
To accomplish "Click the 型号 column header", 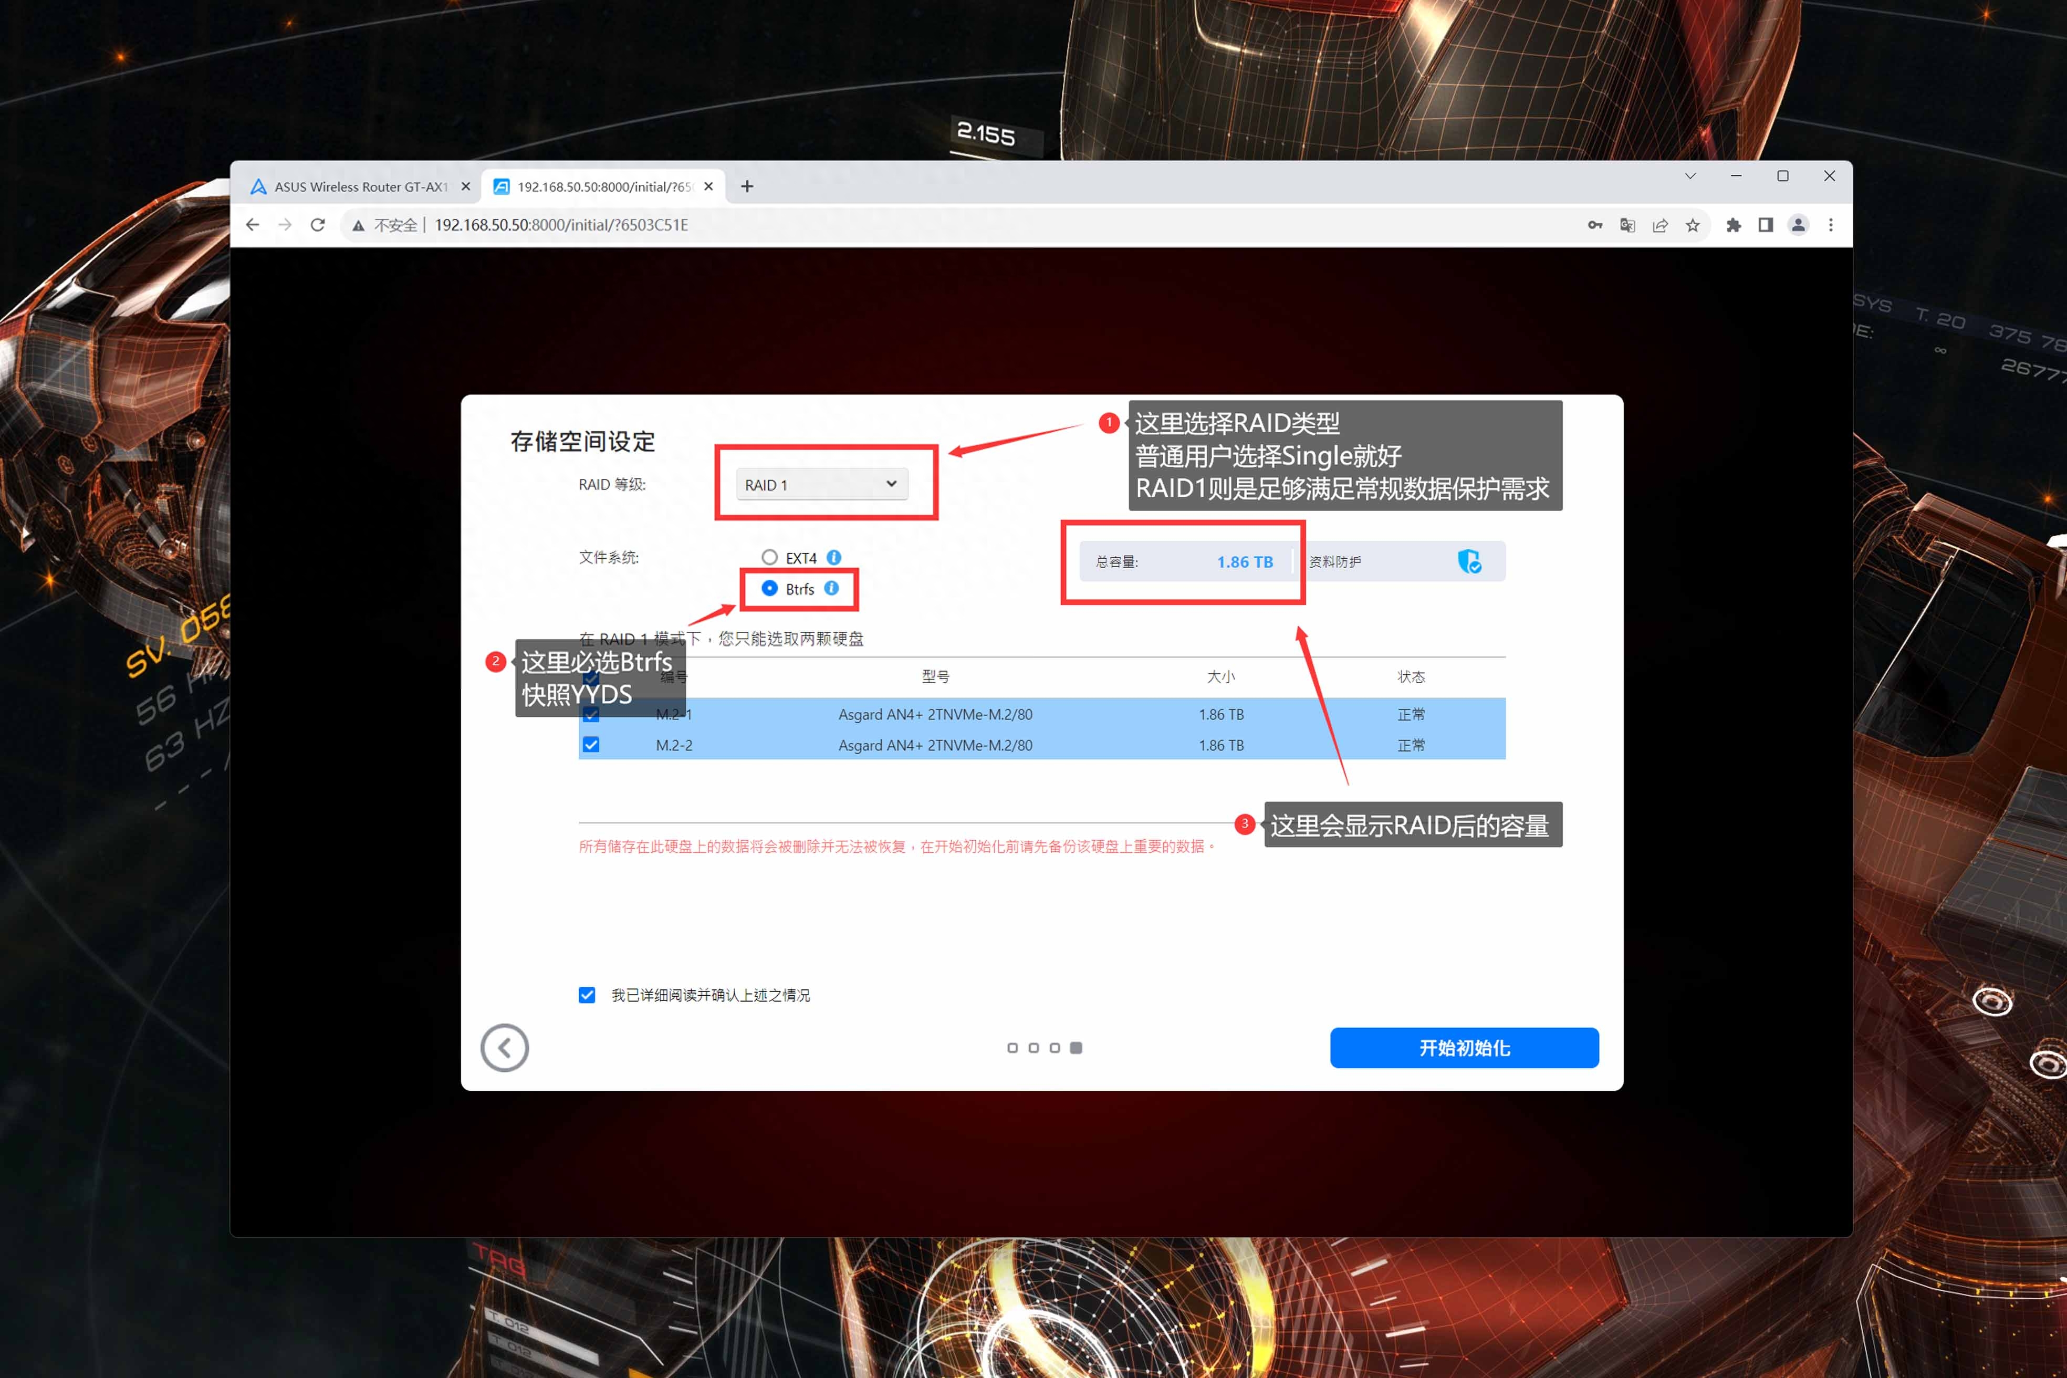I will pos(935,677).
